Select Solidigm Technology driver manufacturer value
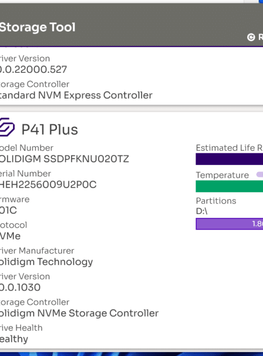The image size is (263, 356). pyautogui.click(x=47, y=262)
